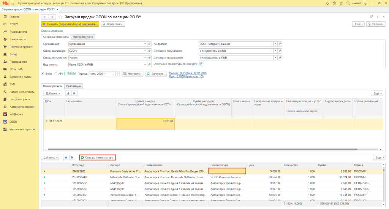The image size is (389, 209).
Task: Open the Настройки учета sidebar item
Action: (20, 99)
